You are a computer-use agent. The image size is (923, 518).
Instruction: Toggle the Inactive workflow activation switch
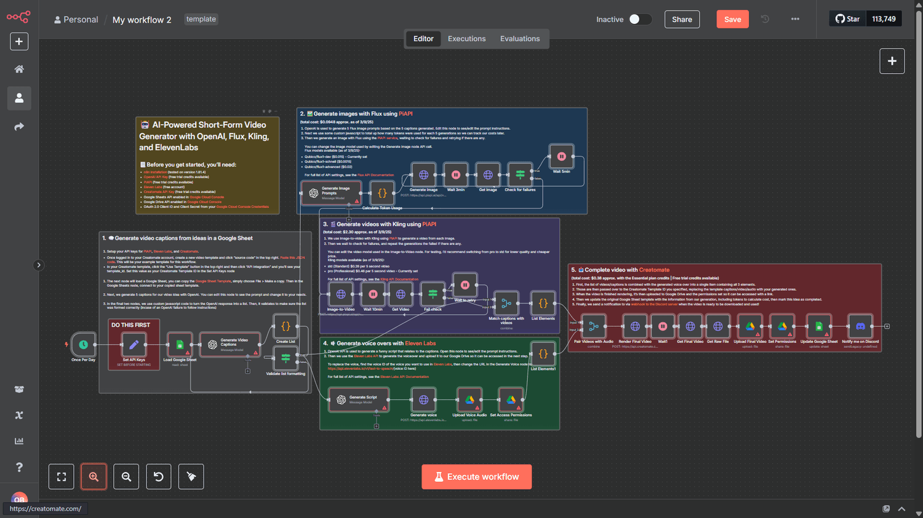tap(640, 19)
